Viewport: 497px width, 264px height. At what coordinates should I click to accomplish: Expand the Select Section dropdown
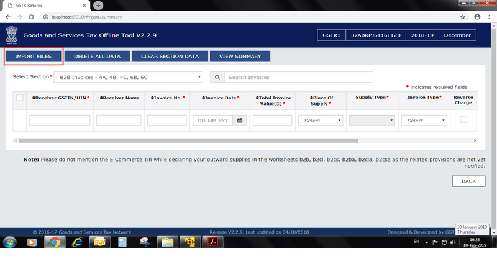click(128, 77)
